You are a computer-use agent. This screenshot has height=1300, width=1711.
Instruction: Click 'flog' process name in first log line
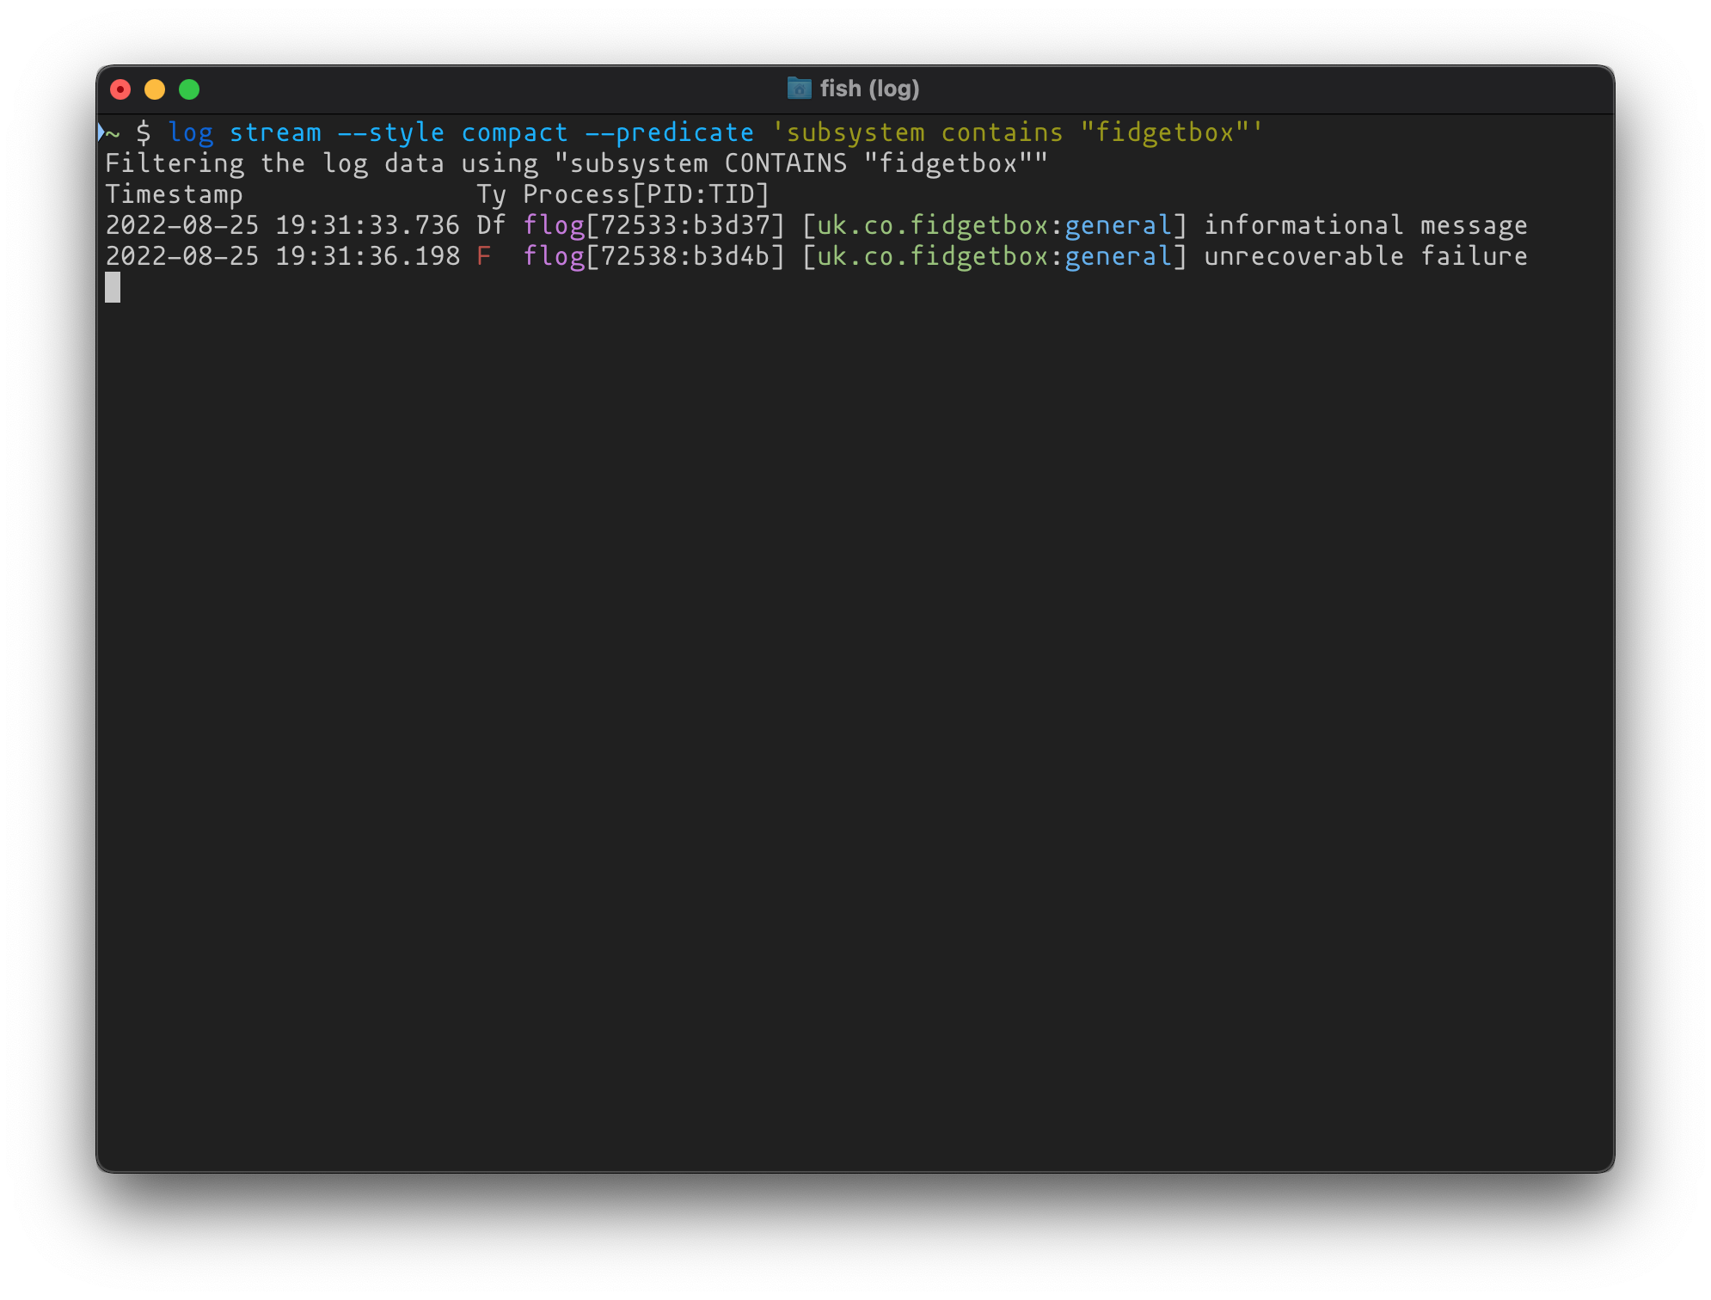553,225
